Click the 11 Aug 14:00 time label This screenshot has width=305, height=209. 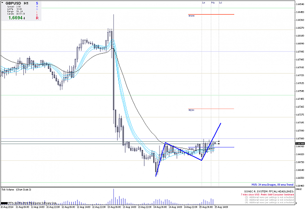click(38, 207)
